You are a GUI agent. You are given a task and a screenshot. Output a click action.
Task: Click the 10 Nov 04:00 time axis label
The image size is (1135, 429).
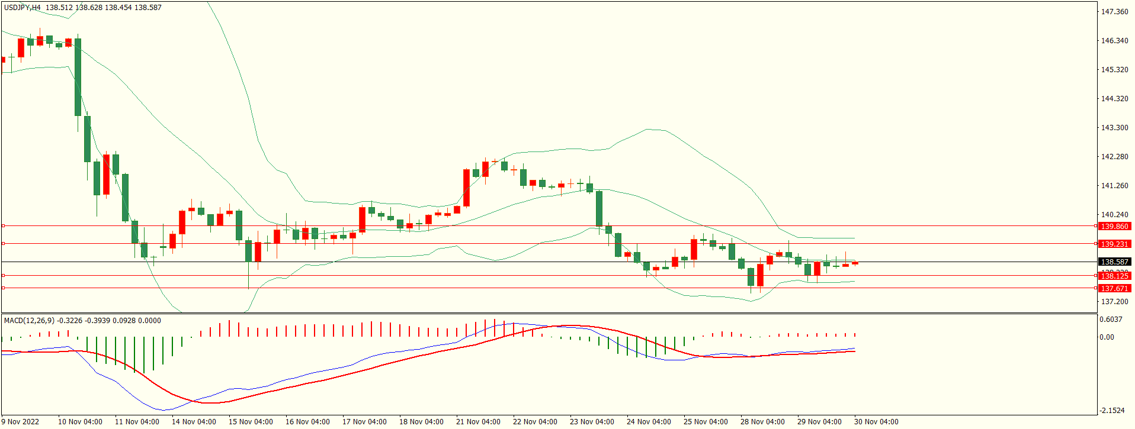click(80, 422)
